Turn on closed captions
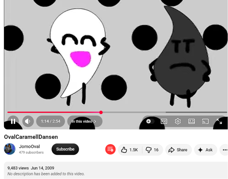The width and height of the screenshot is (228, 179). coord(164,121)
